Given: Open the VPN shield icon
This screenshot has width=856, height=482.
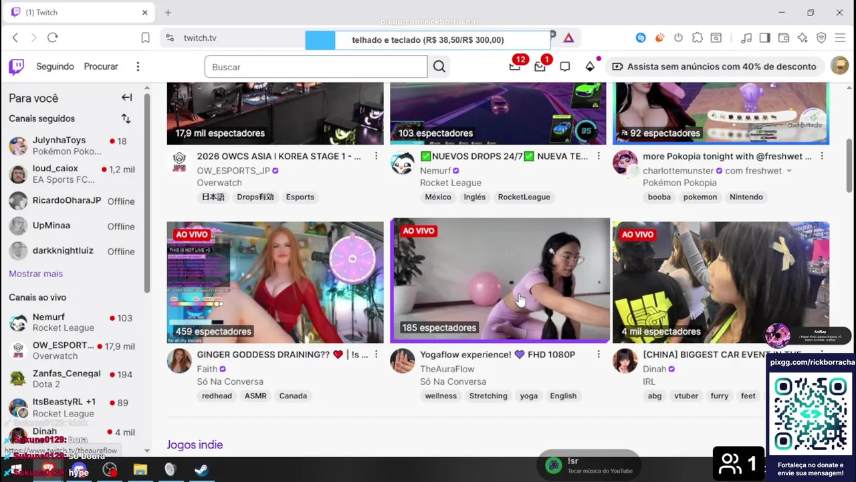Looking at the screenshot, I should click(821, 38).
